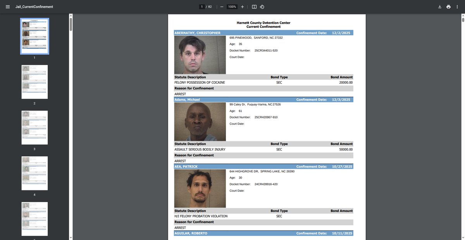This screenshot has width=465, height=240.
Task: Edit the current page number field
Action: (202, 7)
